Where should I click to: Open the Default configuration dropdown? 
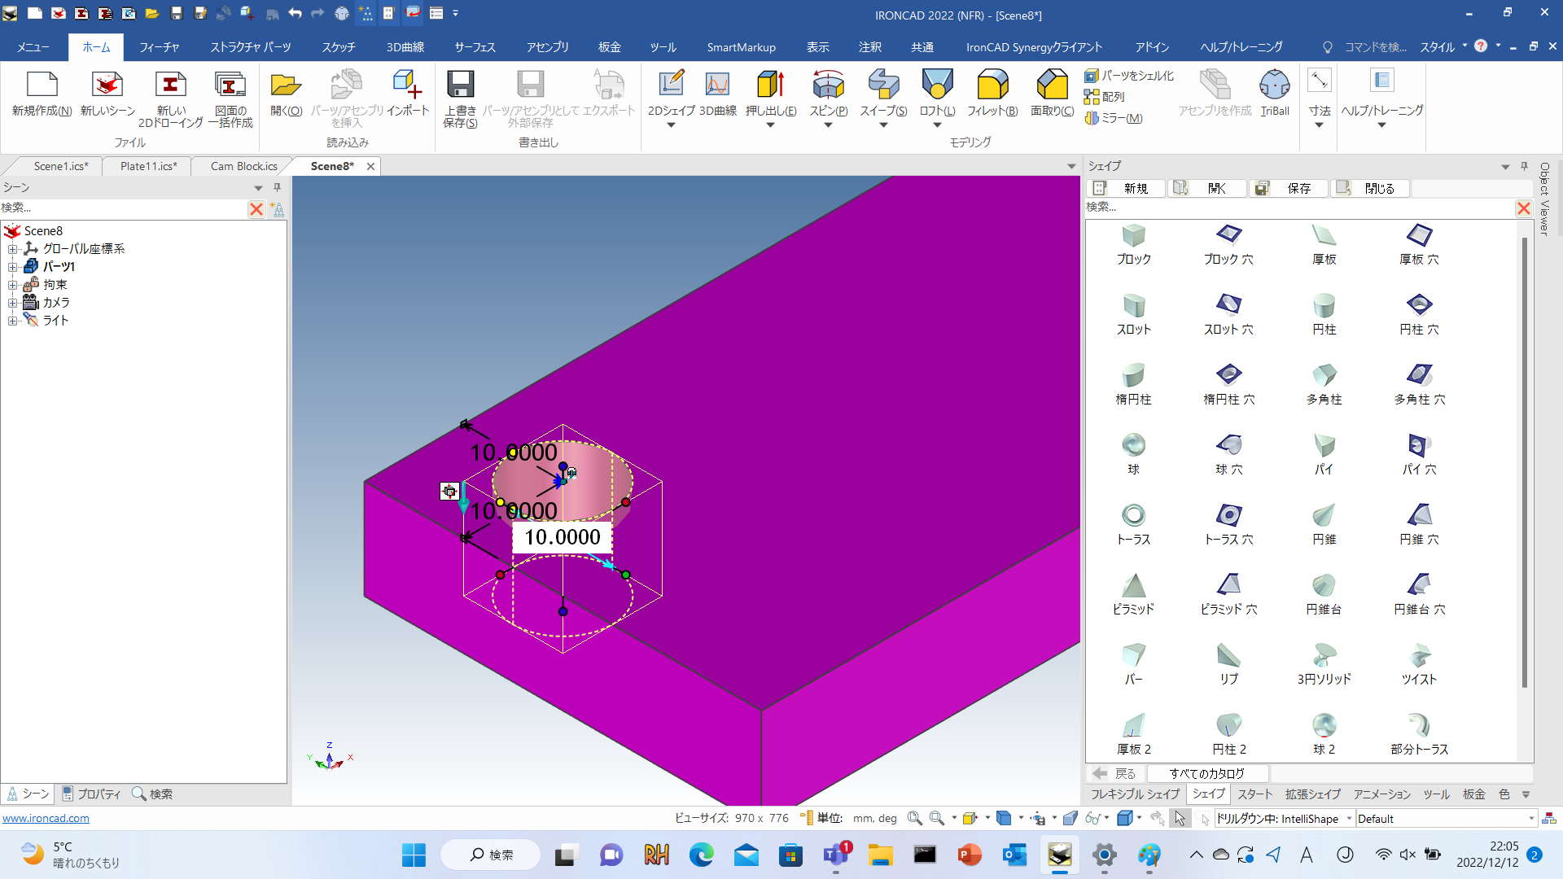coord(1530,819)
